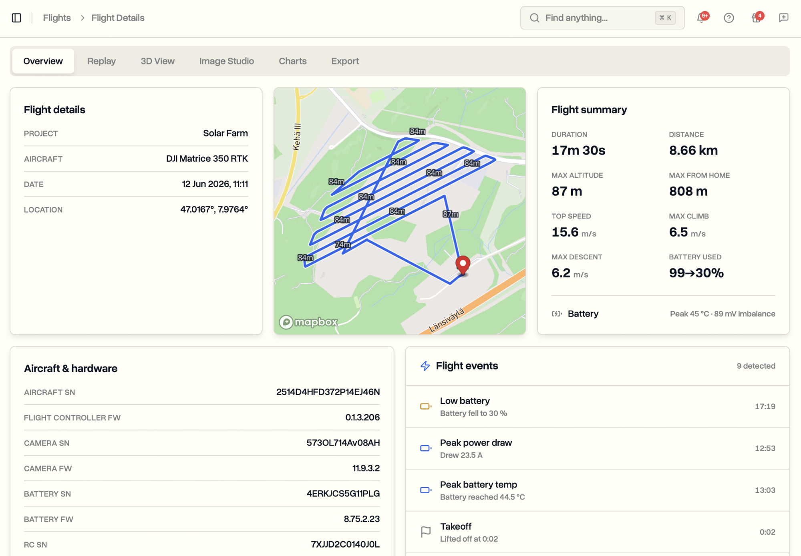Click the search magnifier icon
801x556 pixels.
[535, 18]
